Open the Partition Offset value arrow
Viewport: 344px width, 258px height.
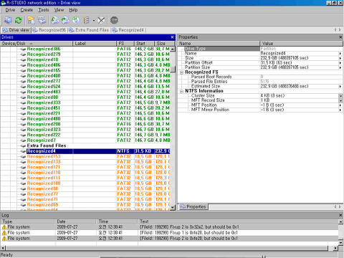click(340, 63)
